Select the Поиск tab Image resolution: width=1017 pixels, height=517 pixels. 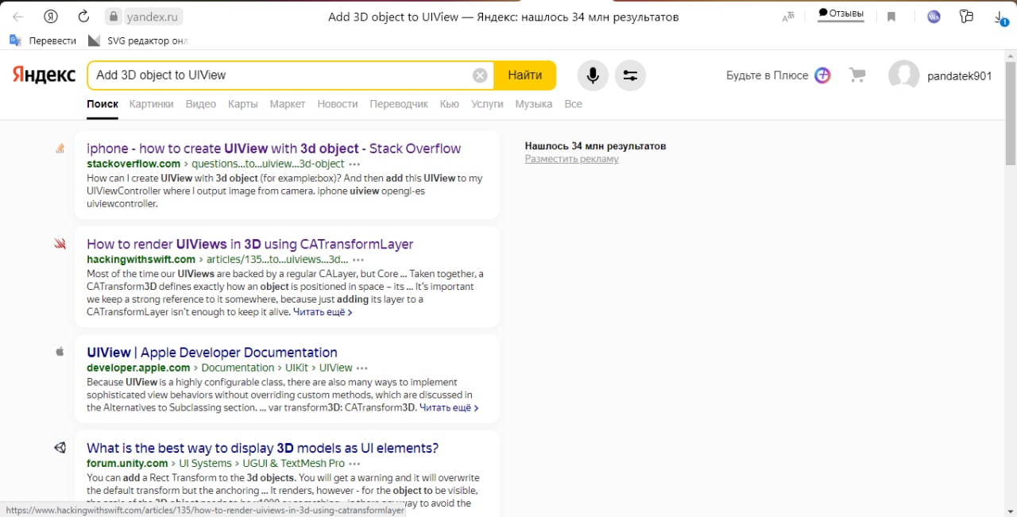[102, 104]
